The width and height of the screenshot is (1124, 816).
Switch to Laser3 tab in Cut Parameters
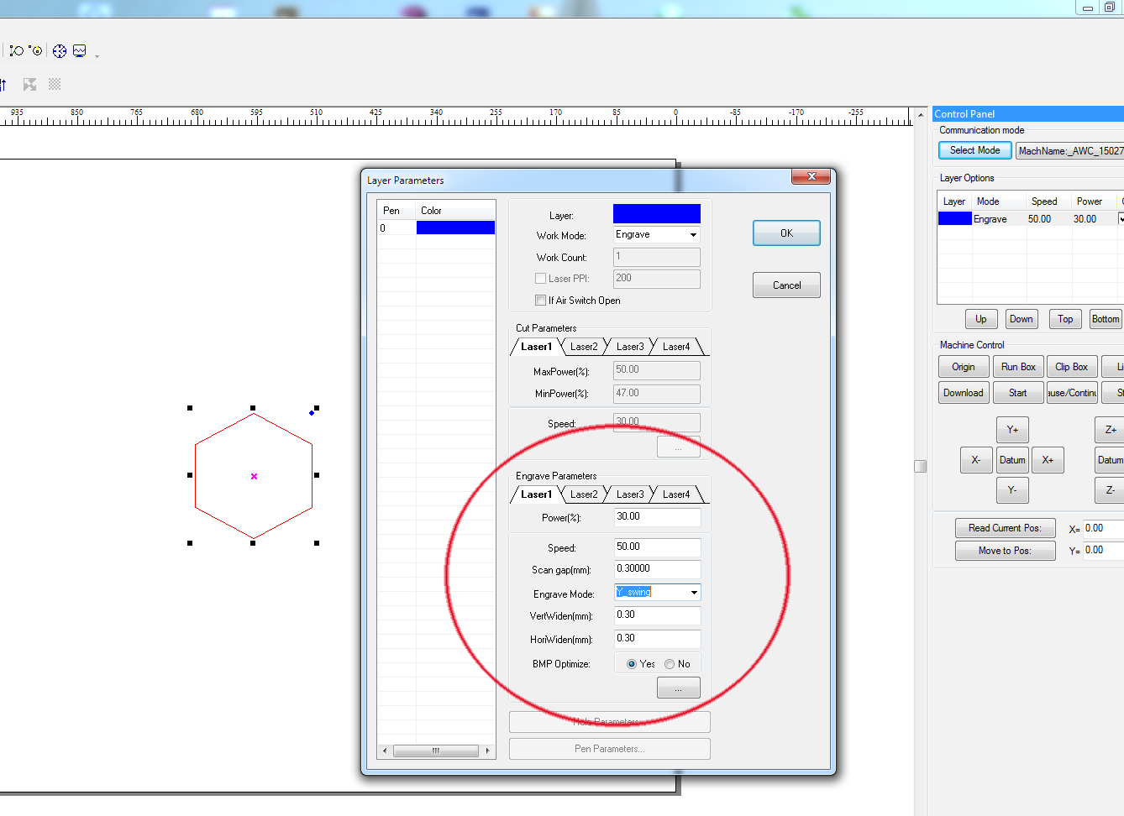[x=630, y=347]
